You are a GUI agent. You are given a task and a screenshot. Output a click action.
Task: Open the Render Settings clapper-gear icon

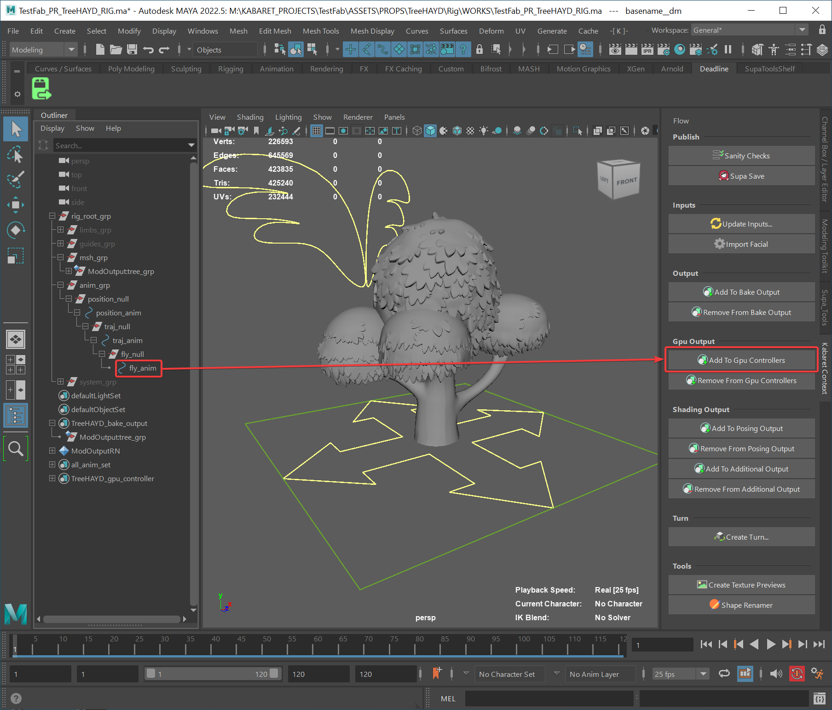point(664,49)
